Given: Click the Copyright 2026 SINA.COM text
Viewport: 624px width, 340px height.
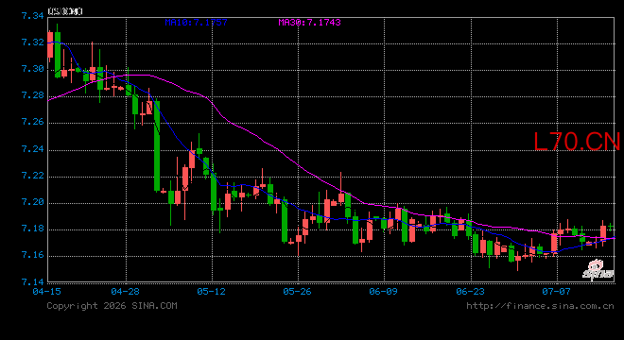Looking at the screenshot, I should coord(112,306).
